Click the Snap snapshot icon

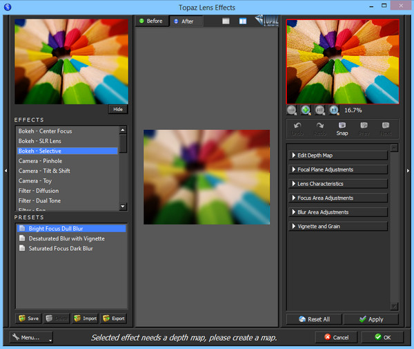coord(342,129)
